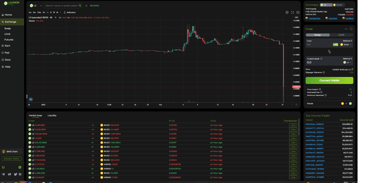Expand the chart interval dropdown arrow
The height and width of the screenshot is (183, 371).
point(60,12)
